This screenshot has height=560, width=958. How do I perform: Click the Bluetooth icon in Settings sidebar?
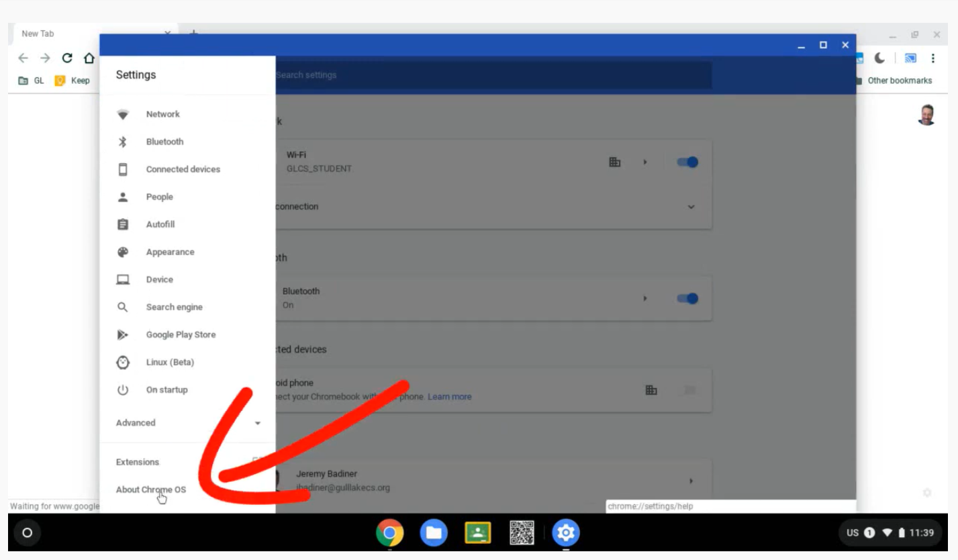pyautogui.click(x=123, y=142)
